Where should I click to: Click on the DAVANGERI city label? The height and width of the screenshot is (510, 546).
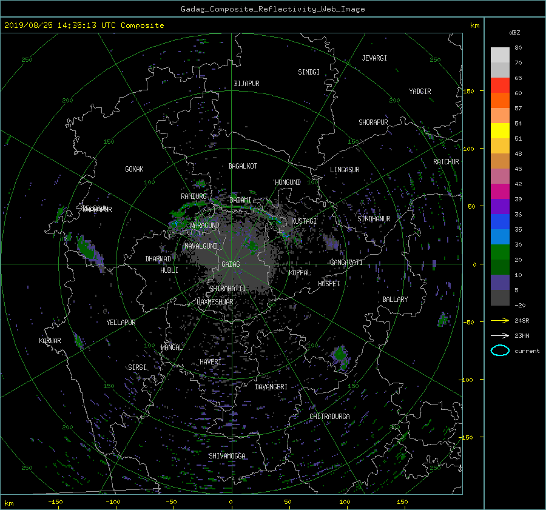tap(271, 387)
